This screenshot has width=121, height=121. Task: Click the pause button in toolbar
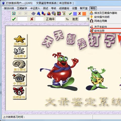20,13
